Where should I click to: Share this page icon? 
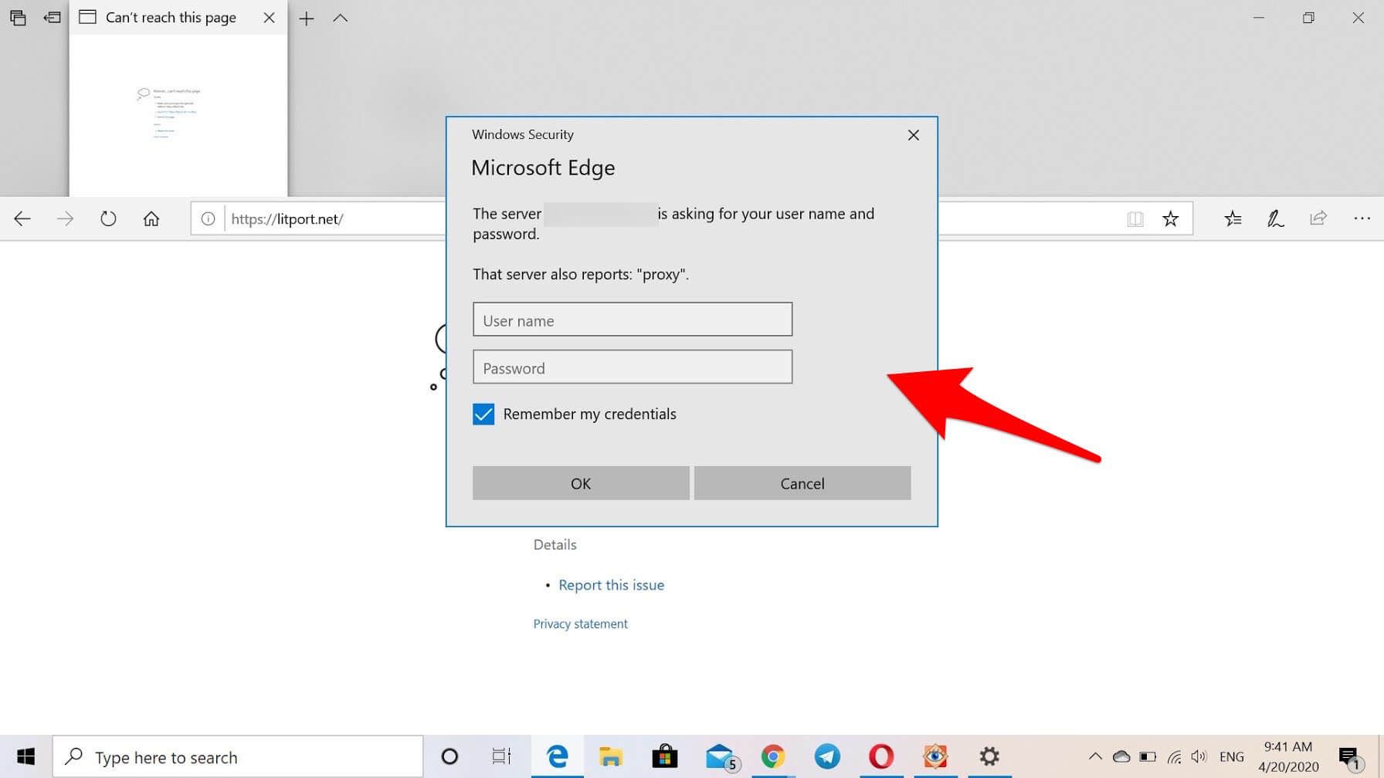(x=1318, y=218)
